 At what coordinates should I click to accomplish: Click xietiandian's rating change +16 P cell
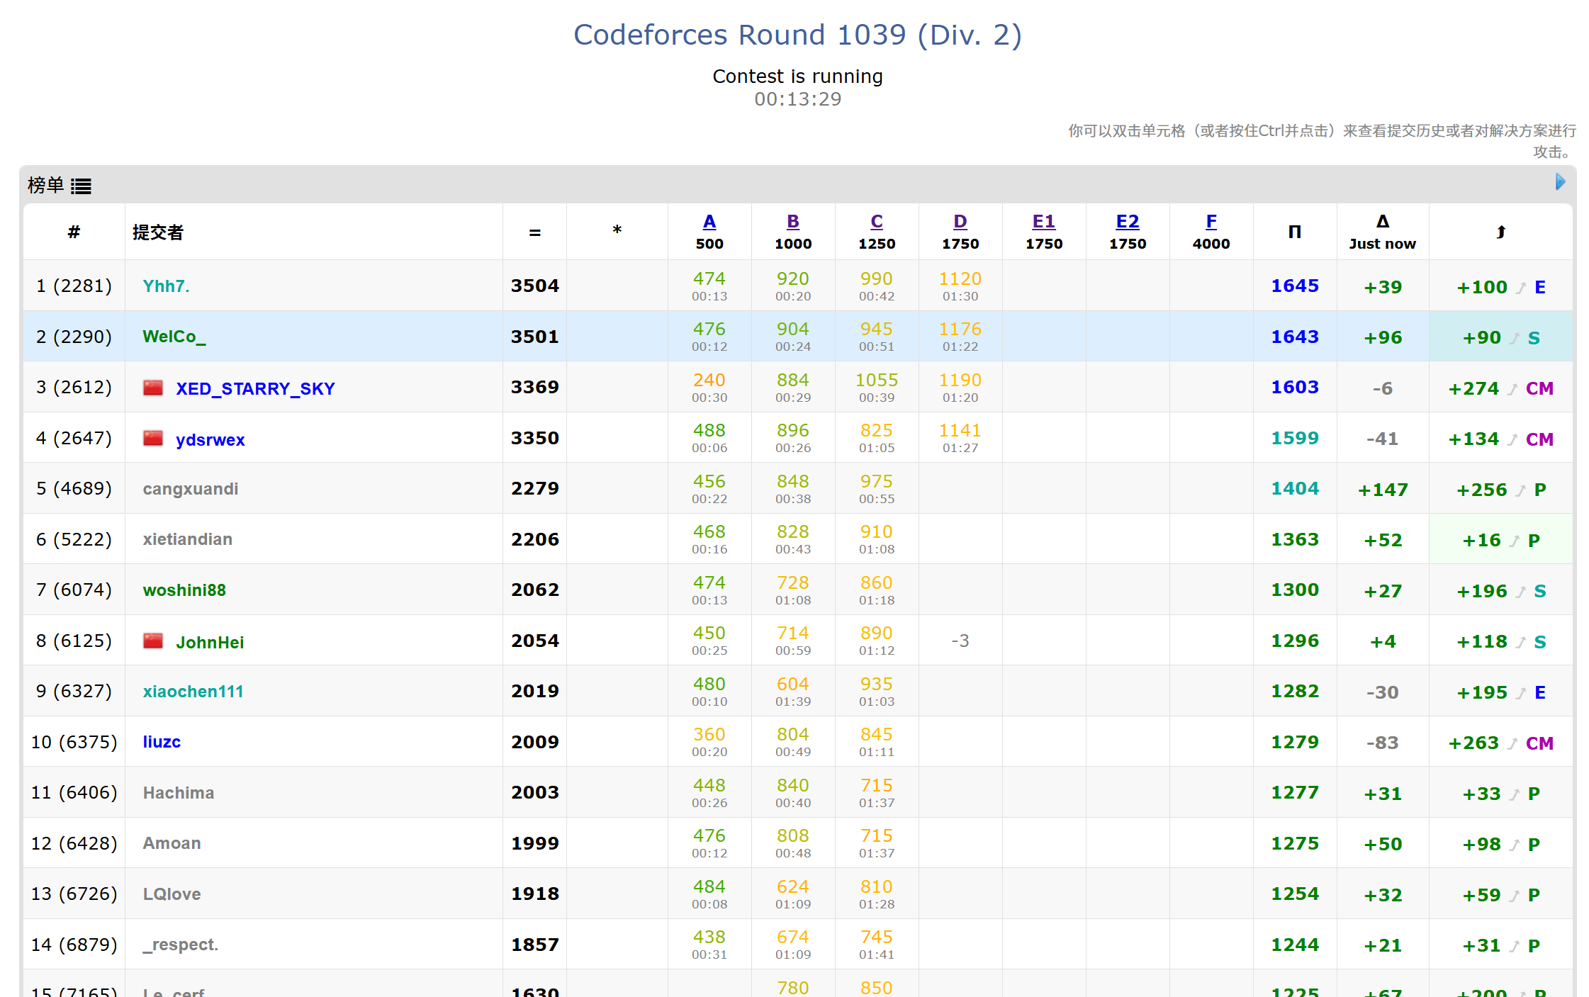pos(1500,540)
